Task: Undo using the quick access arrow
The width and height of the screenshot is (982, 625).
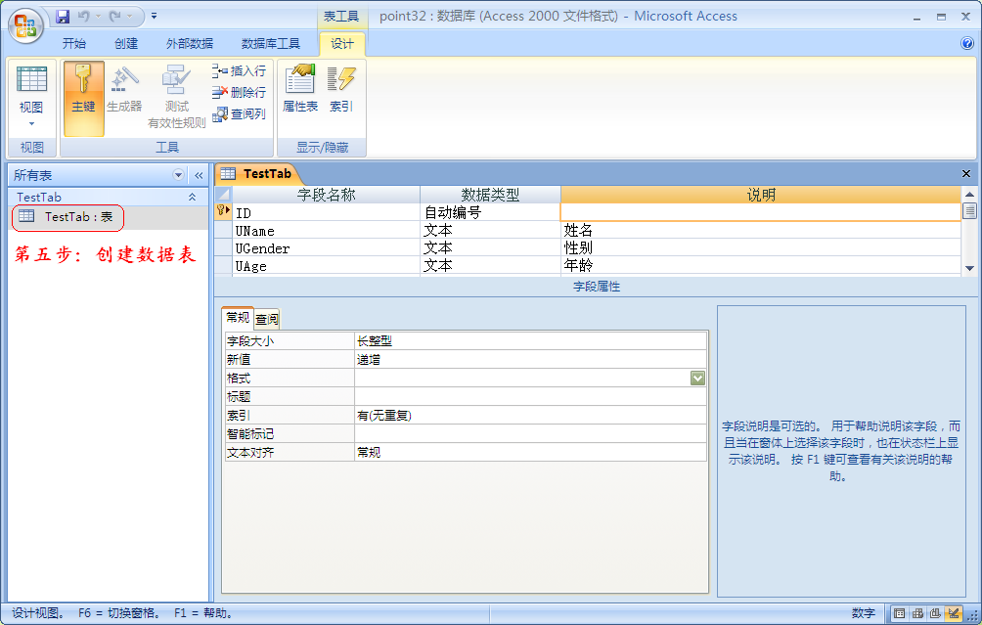Action: [x=83, y=17]
